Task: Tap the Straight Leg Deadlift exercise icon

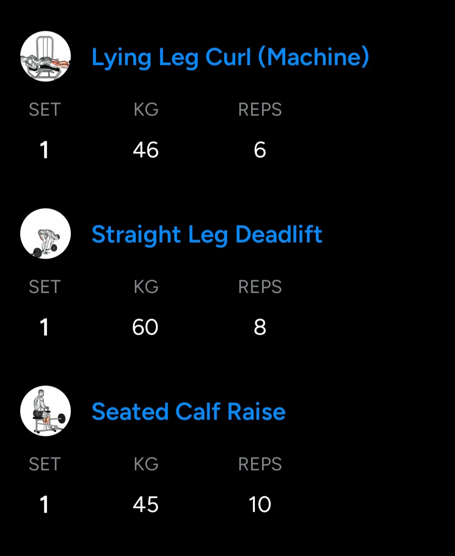Action: click(x=45, y=234)
